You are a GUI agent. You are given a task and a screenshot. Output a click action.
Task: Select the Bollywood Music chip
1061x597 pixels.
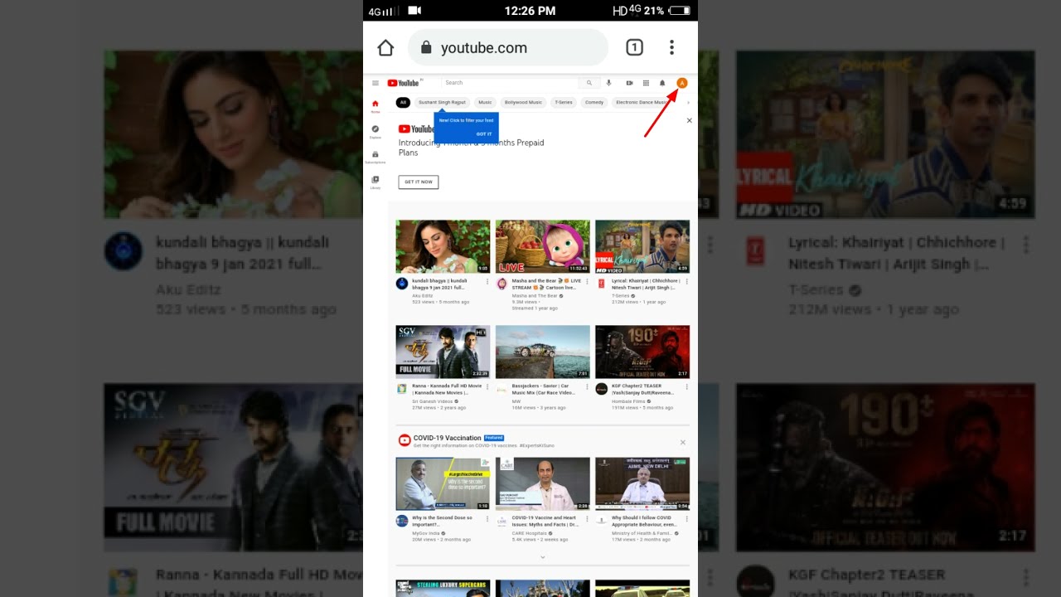point(523,103)
